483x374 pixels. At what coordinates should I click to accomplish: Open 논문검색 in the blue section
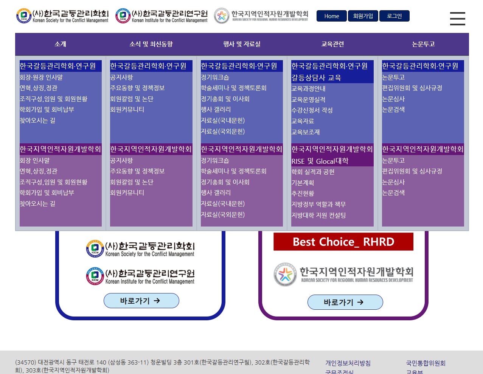[393, 109]
